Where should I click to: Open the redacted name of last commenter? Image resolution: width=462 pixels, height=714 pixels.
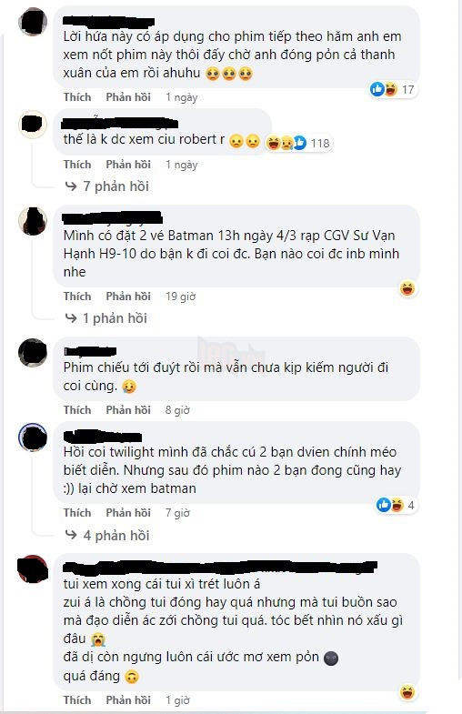220,568
